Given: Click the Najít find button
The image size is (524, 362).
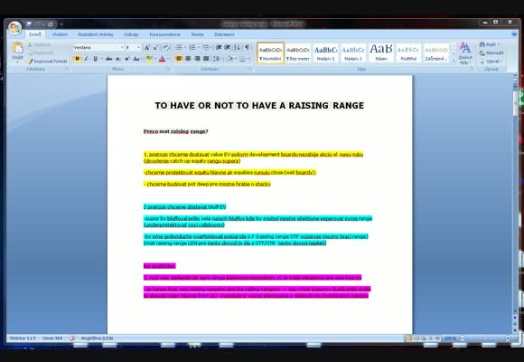Looking at the screenshot, I should pos(489,44).
